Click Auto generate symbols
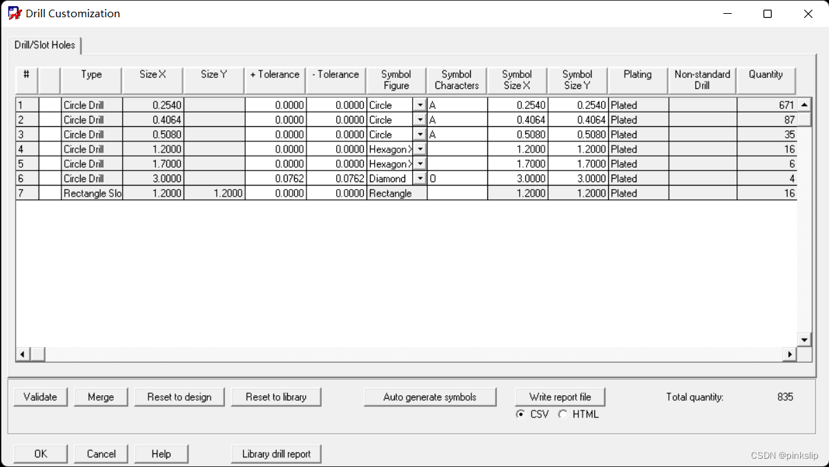This screenshot has width=829, height=467. tap(429, 397)
